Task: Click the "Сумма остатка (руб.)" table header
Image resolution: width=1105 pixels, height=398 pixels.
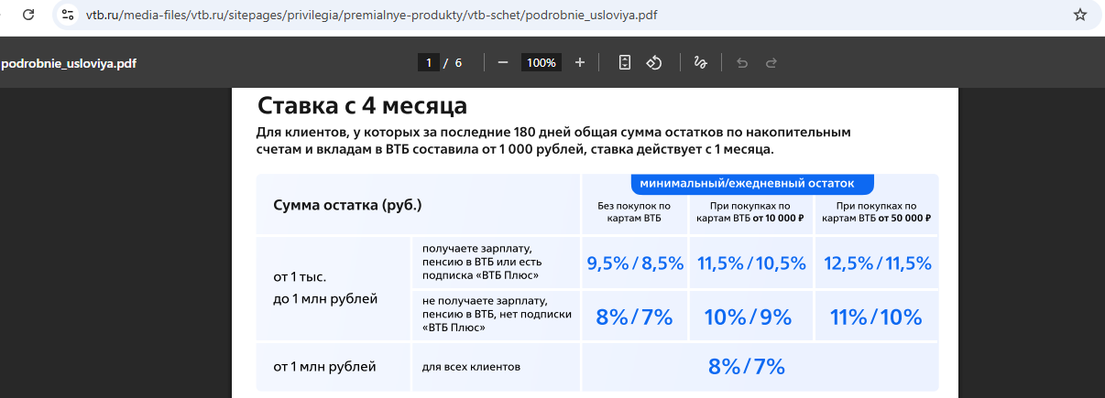Action: pyautogui.click(x=347, y=205)
